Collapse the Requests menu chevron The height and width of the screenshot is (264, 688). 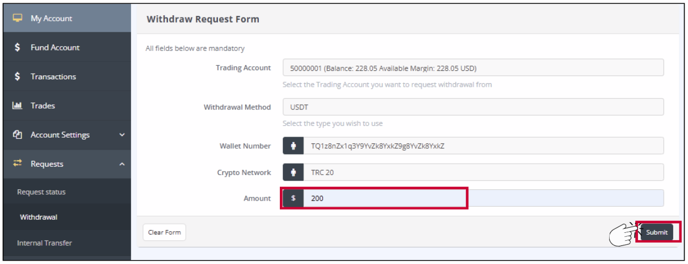121,164
